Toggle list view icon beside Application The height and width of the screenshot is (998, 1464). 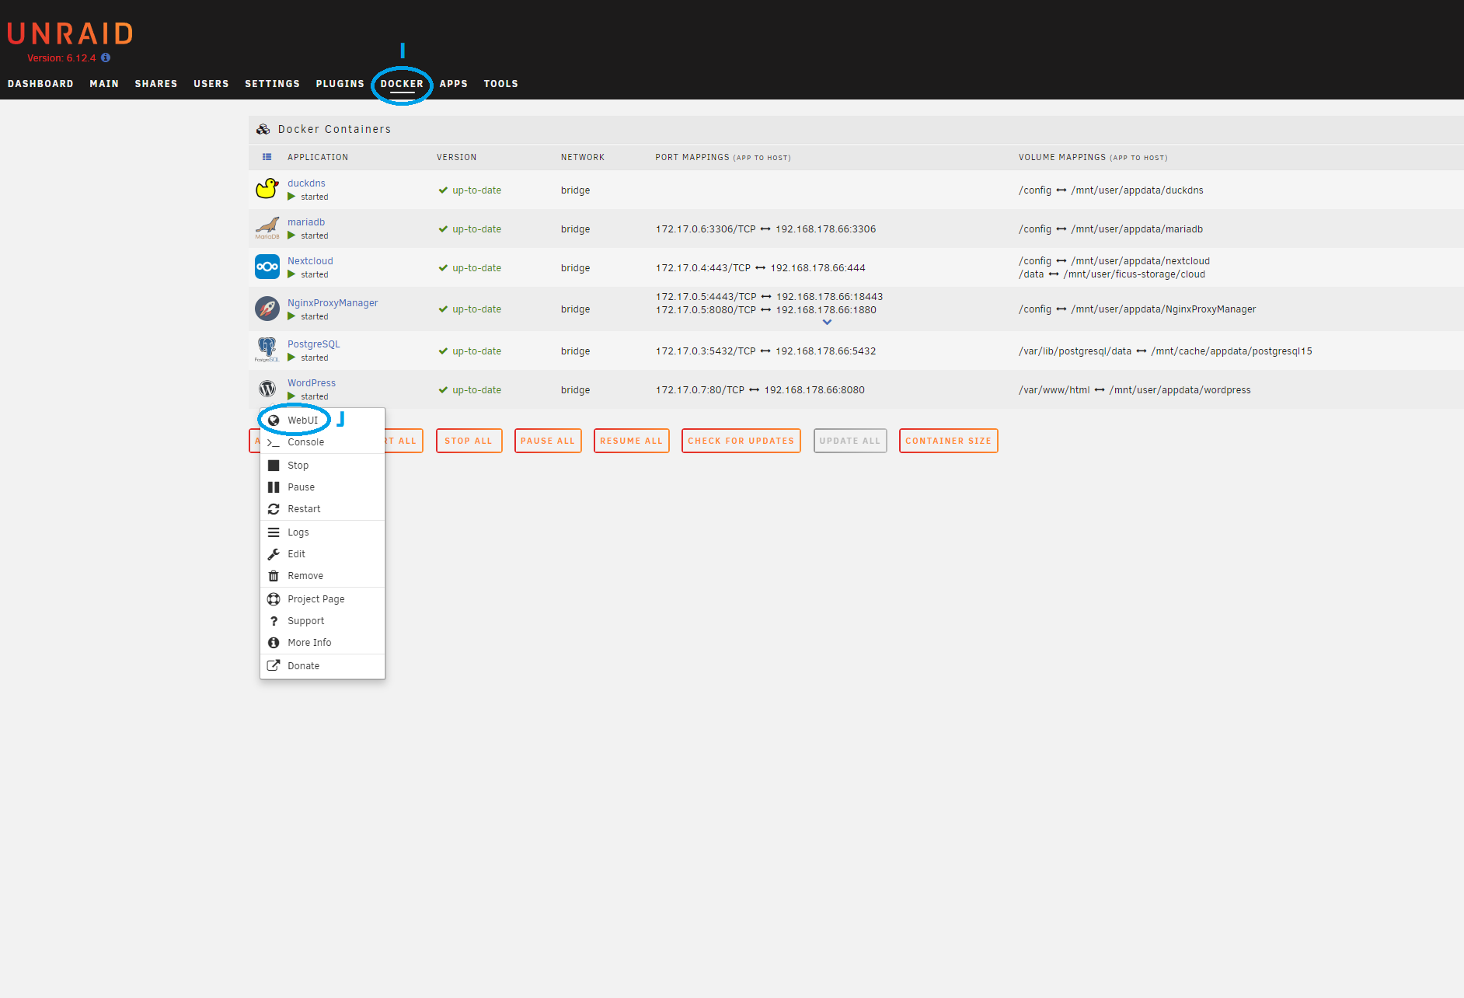(267, 157)
